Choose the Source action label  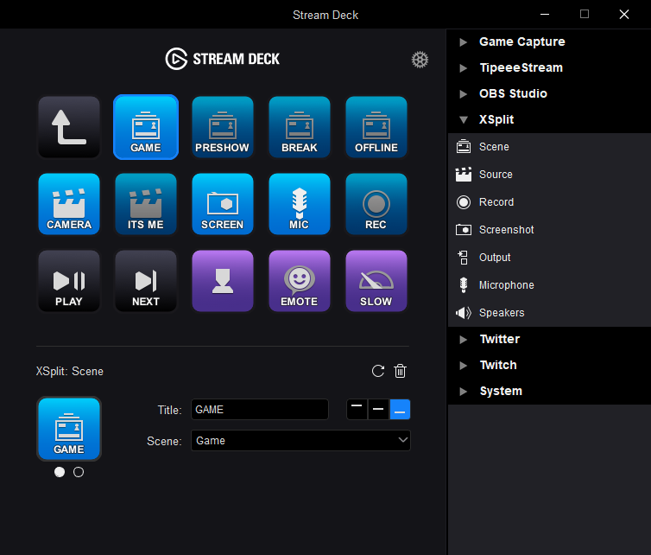[x=496, y=175]
